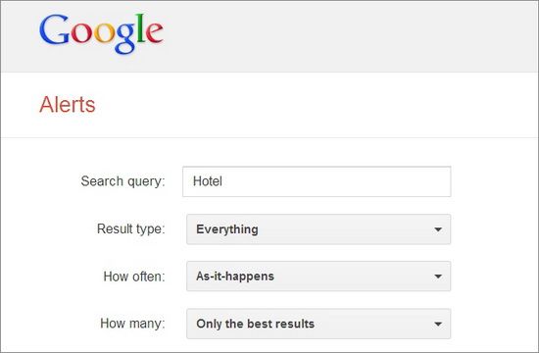Screen dimensions: 539x353
Task: Select the bold Everything text in Result type
Action: (227, 229)
